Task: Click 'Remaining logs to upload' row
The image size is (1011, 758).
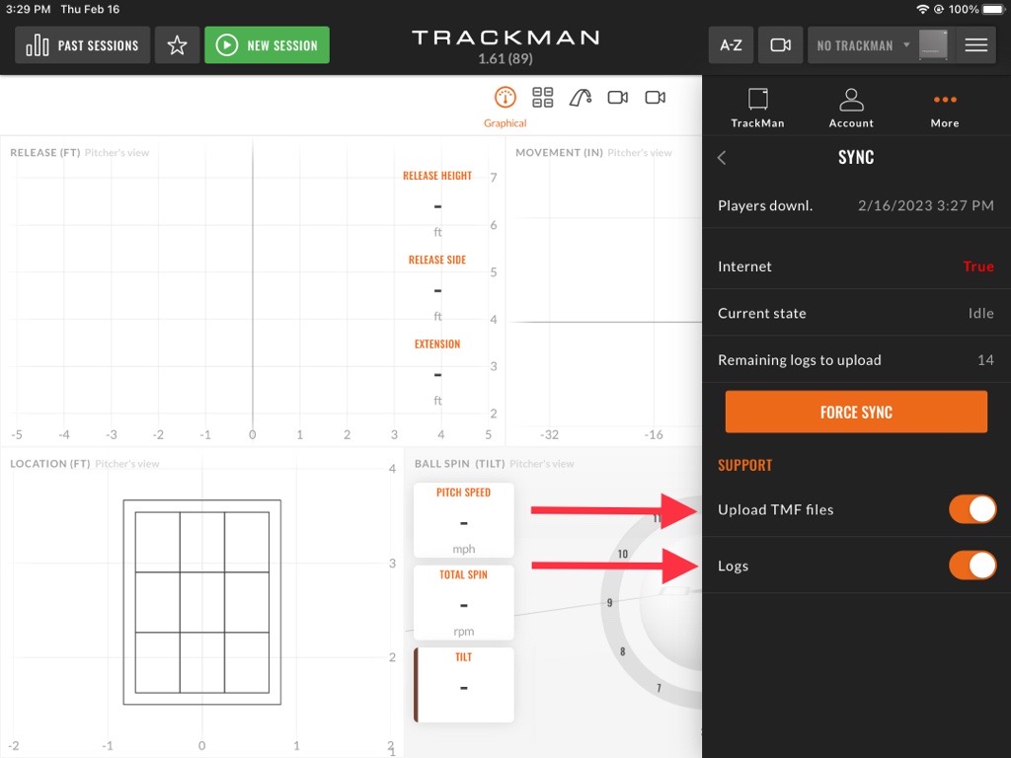Action: [856, 359]
